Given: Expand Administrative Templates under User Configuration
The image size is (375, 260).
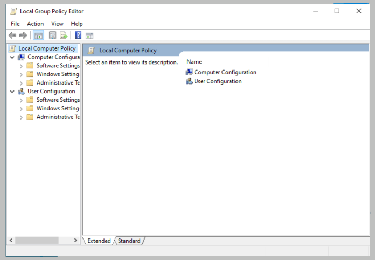Looking at the screenshot, I should [x=21, y=117].
